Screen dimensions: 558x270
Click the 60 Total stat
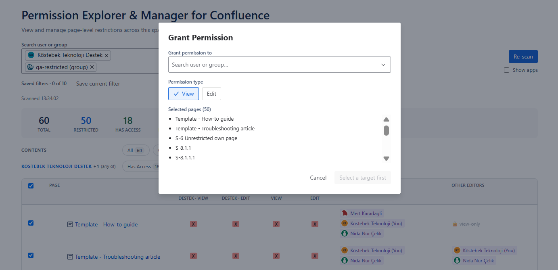pos(44,124)
